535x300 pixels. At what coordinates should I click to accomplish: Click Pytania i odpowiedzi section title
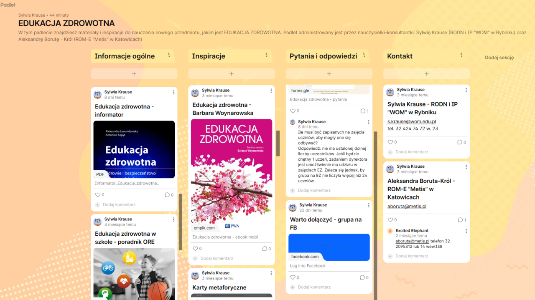[323, 56]
